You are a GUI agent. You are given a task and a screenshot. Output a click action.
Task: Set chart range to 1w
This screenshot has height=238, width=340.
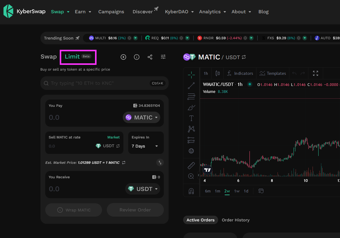(237, 191)
